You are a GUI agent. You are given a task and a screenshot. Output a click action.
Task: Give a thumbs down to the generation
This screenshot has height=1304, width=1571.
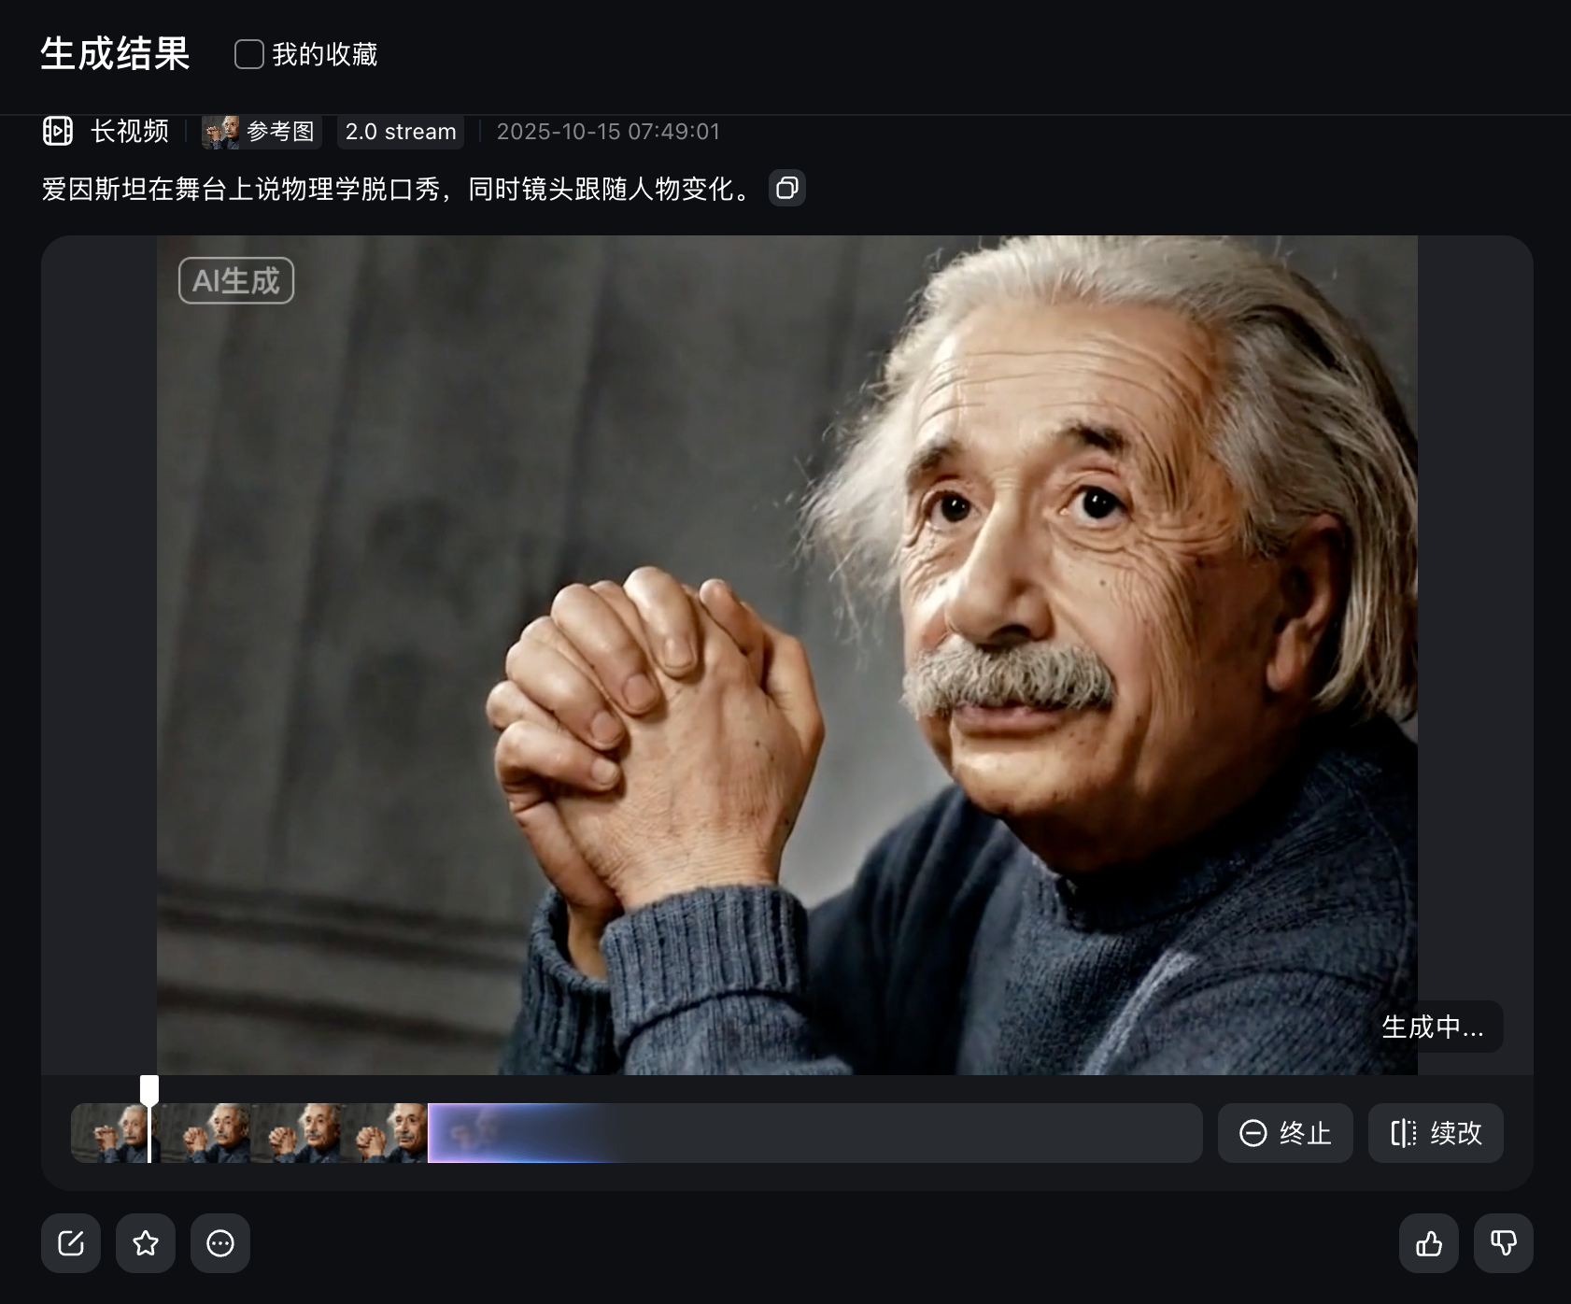[x=1506, y=1243]
